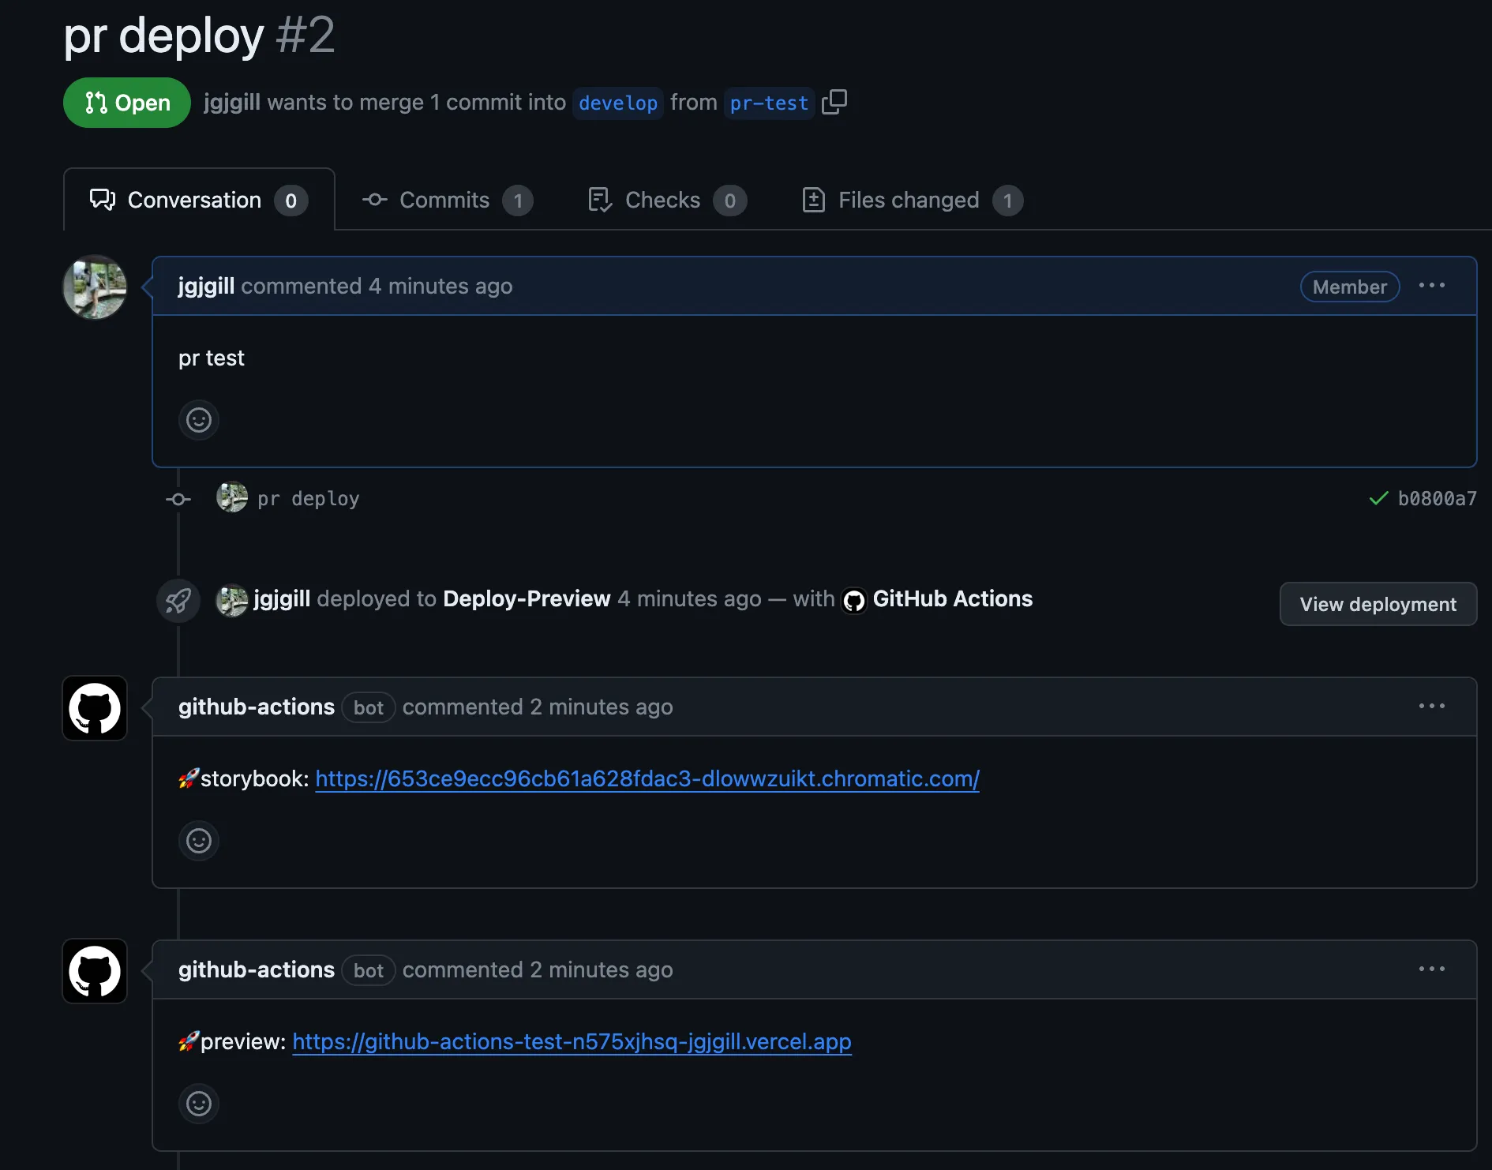Add emoji reaction to the storybook comment
The height and width of the screenshot is (1170, 1492).
(198, 841)
